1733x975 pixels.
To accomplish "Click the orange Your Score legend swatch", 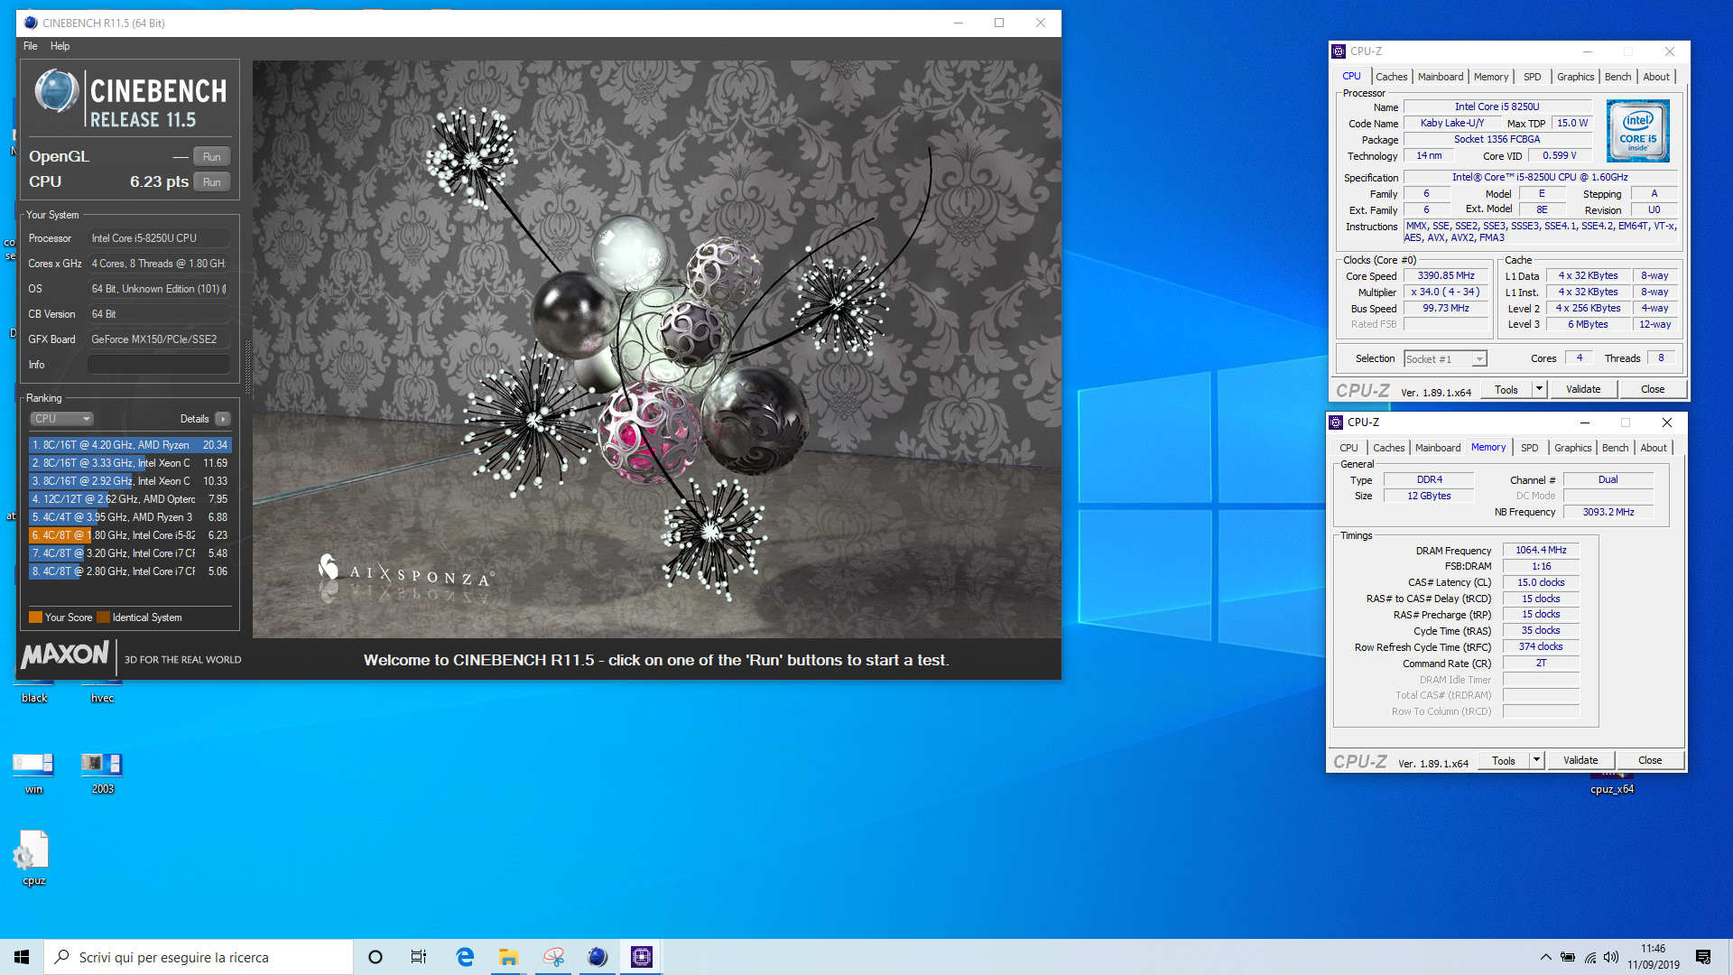I will (x=35, y=617).
